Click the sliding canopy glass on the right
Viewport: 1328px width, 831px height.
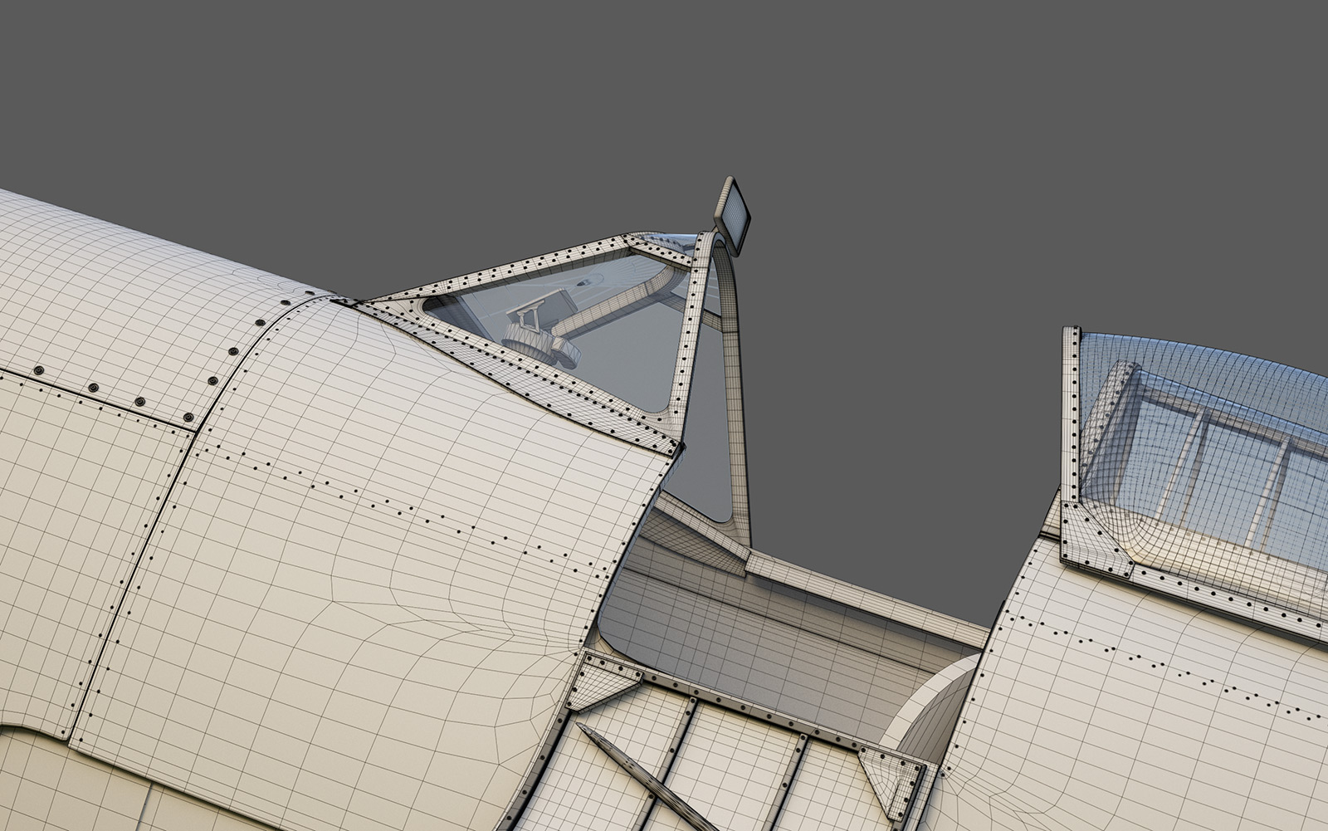1212,448
